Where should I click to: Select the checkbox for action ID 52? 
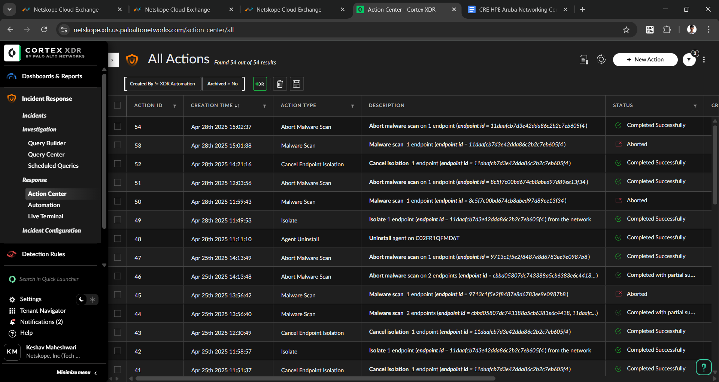[x=118, y=164]
